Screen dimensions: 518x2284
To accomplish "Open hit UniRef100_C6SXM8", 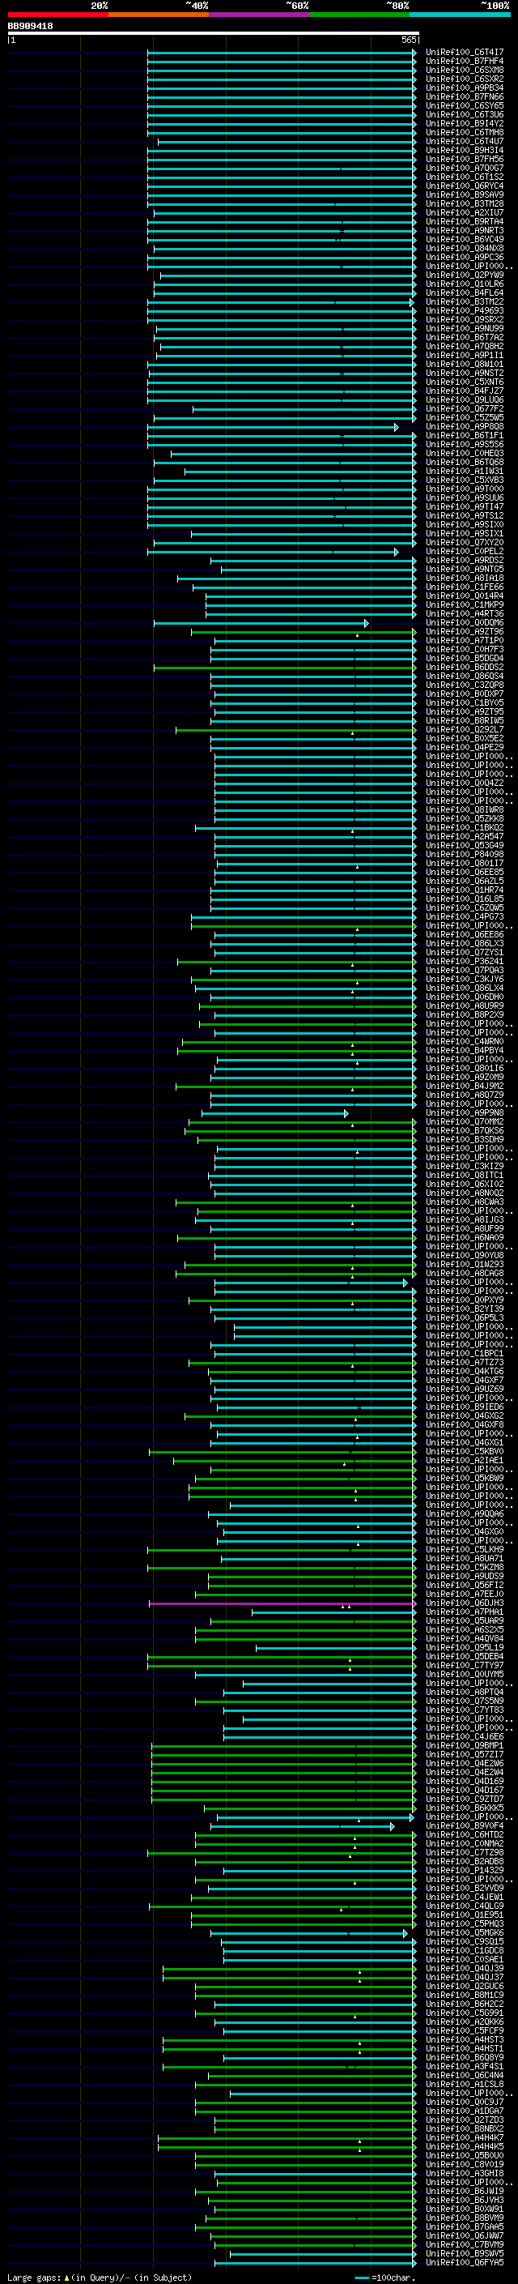I will [465, 70].
